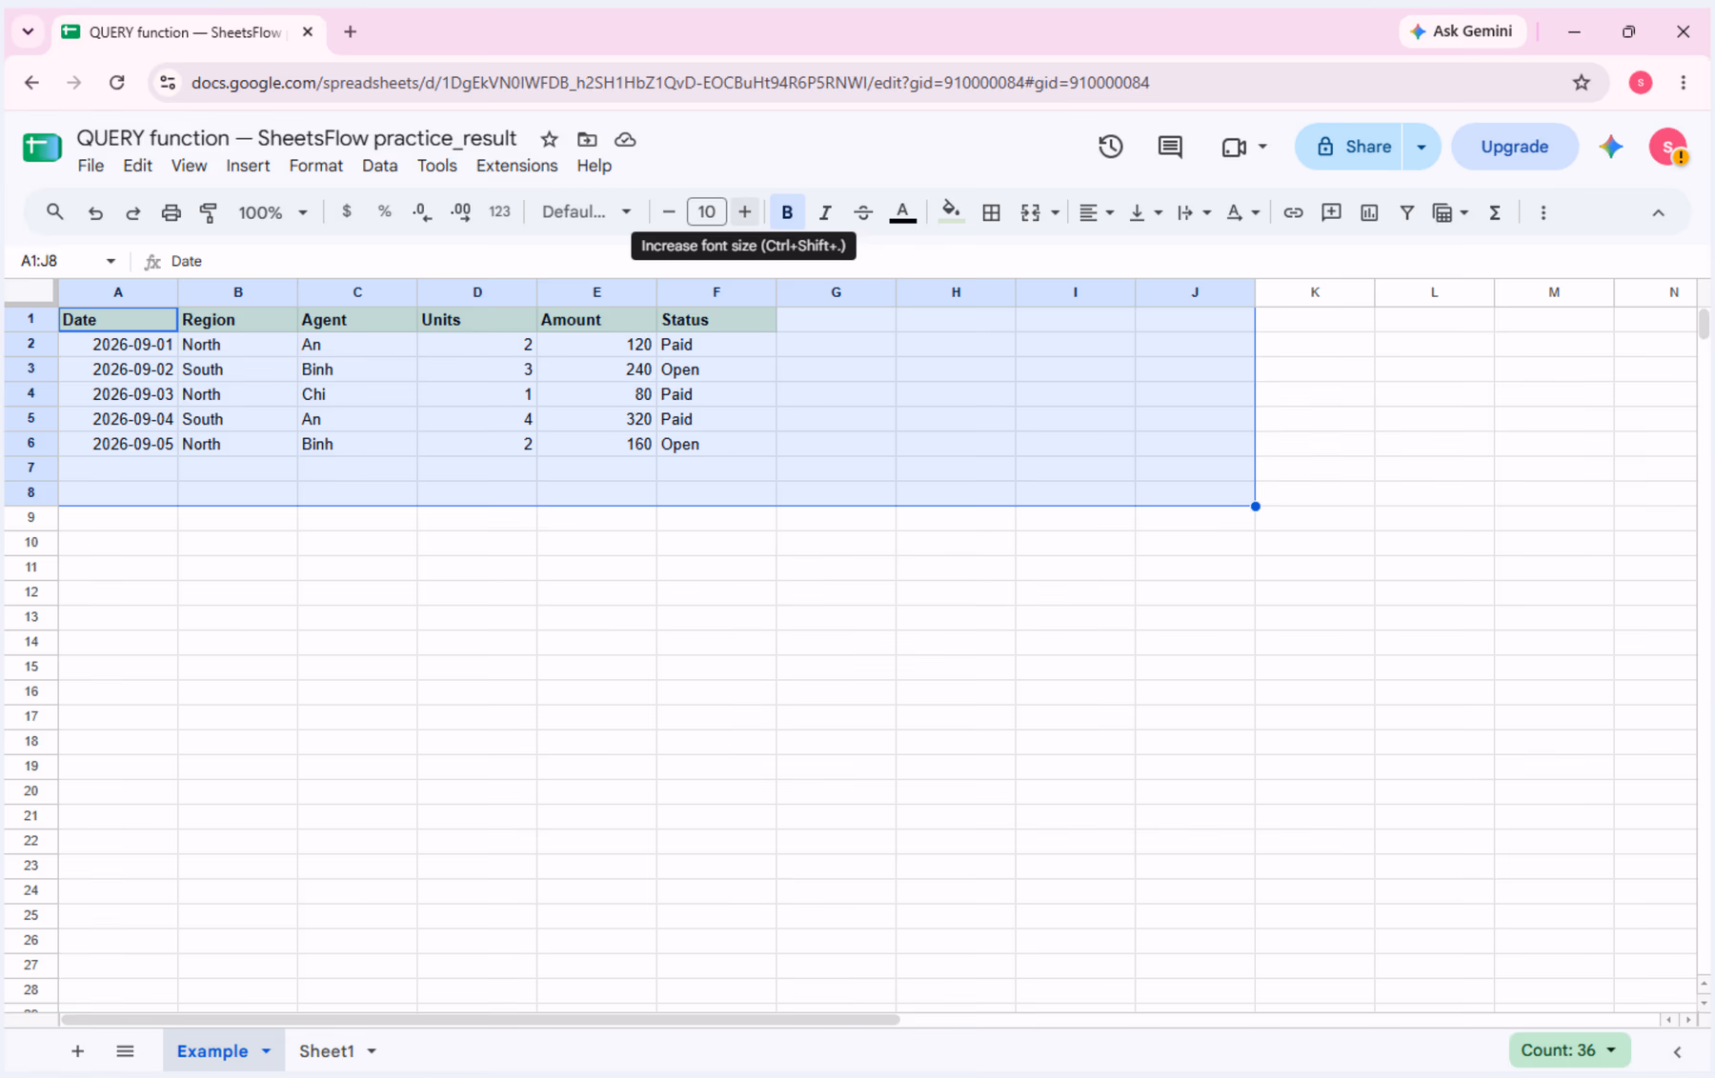Open horizontal align dropdown
1715x1078 pixels.
click(1097, 212)
